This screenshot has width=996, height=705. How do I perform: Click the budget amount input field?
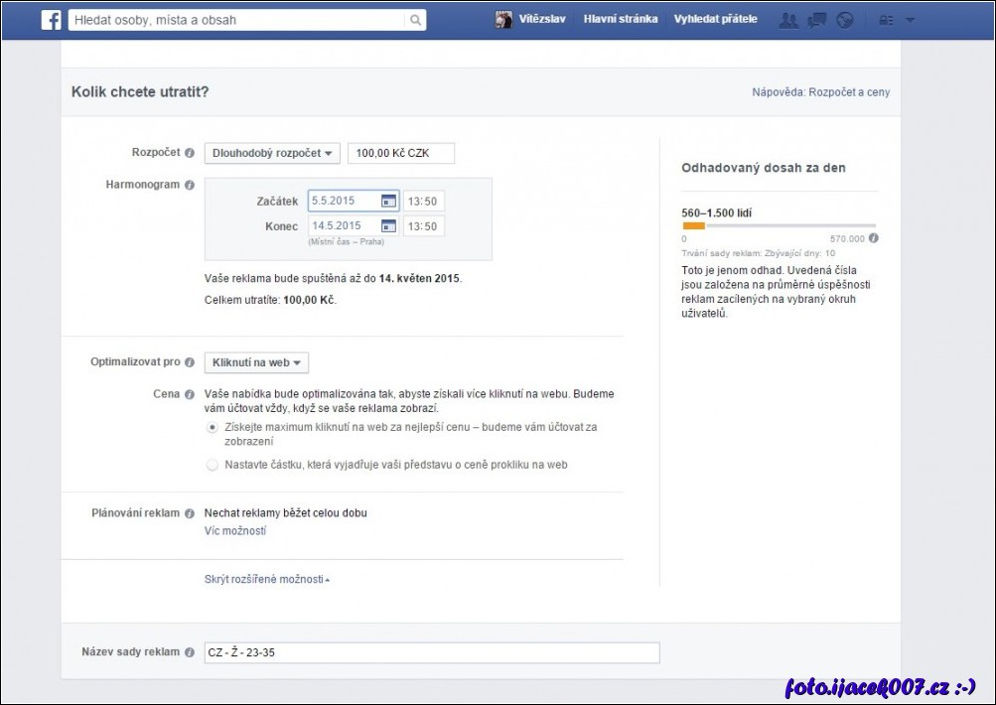click(400, 153)
